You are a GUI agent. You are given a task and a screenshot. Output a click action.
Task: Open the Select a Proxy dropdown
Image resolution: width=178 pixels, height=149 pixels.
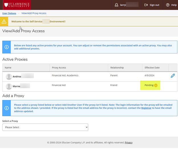pyautogui.click(x=45, y=127)
